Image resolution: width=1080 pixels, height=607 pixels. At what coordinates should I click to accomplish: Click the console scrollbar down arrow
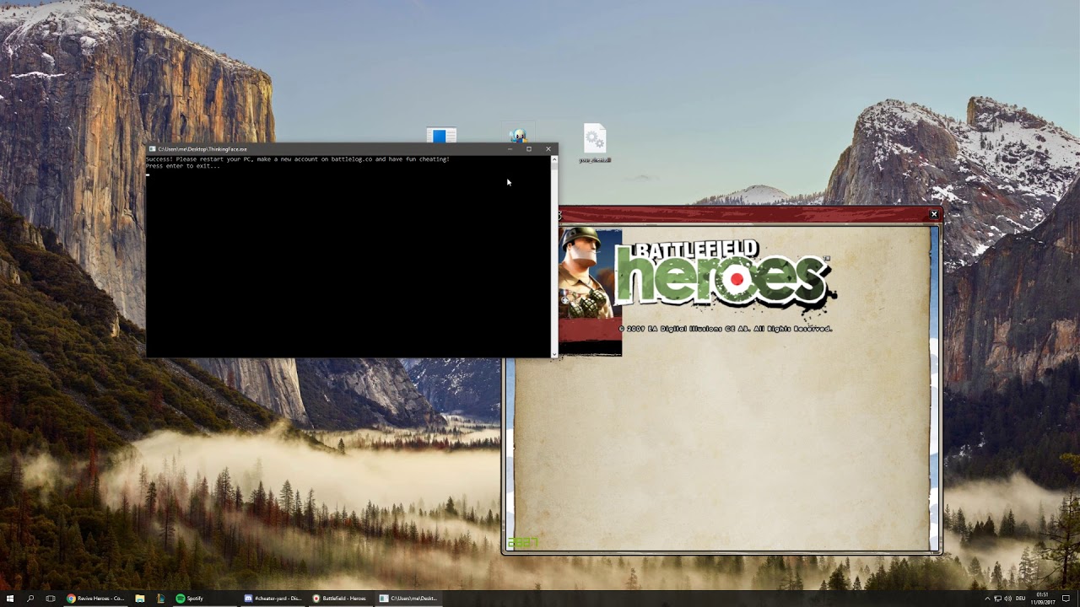[x=554, y=354]
